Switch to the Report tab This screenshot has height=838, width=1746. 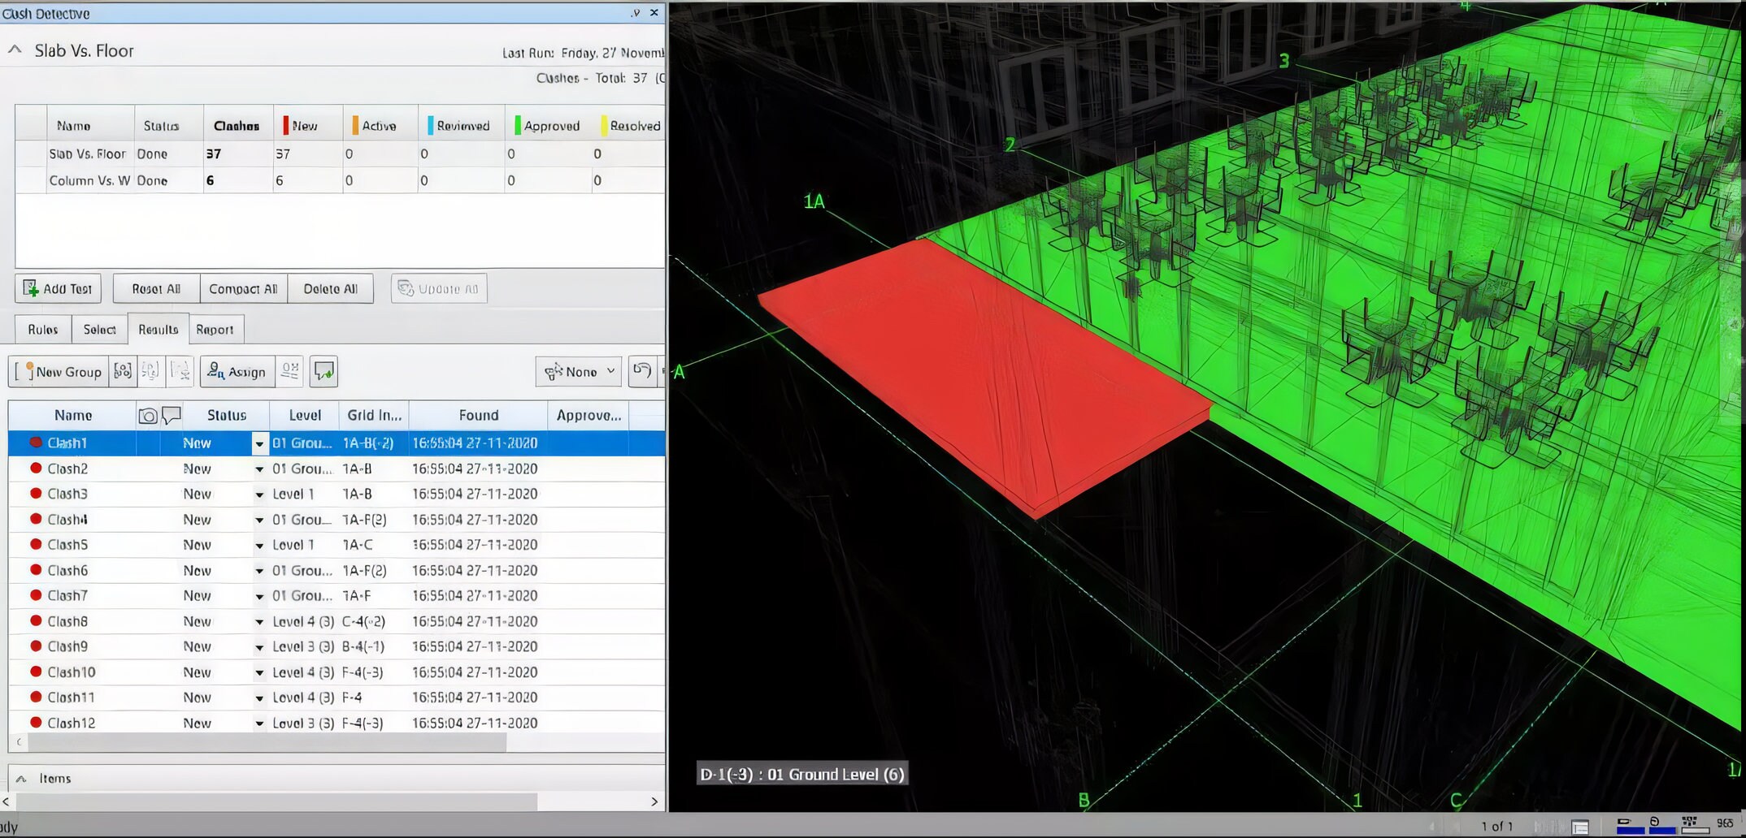215,329
